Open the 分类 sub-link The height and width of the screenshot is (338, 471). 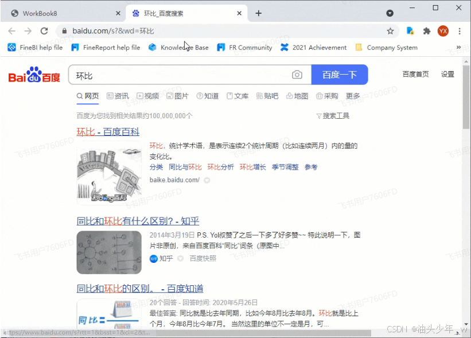156,167
